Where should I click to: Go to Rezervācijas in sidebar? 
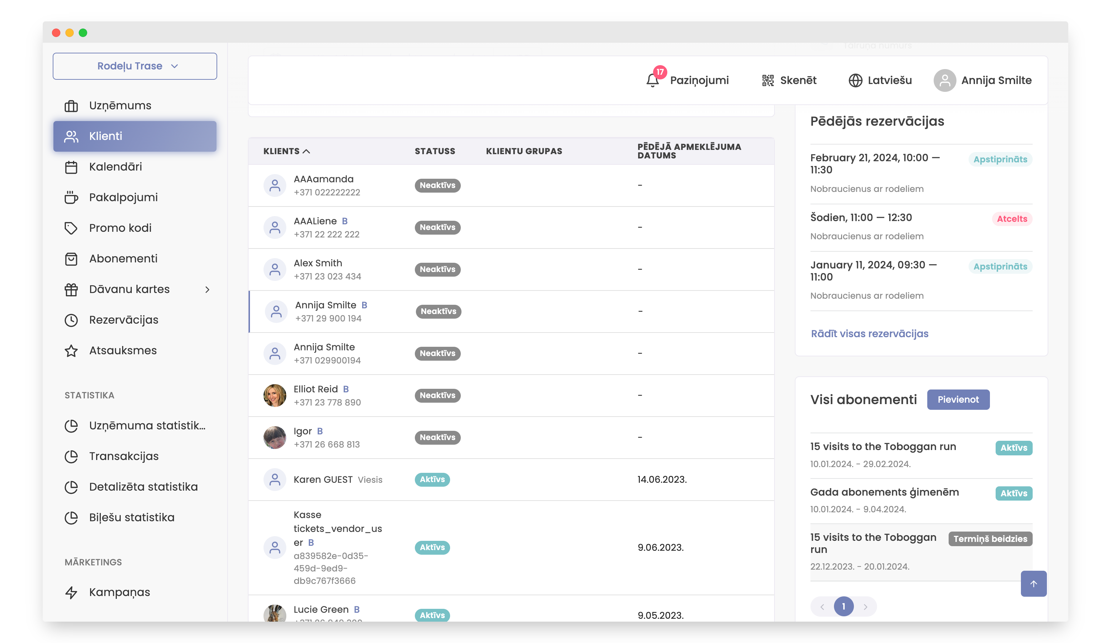(124, 319)
